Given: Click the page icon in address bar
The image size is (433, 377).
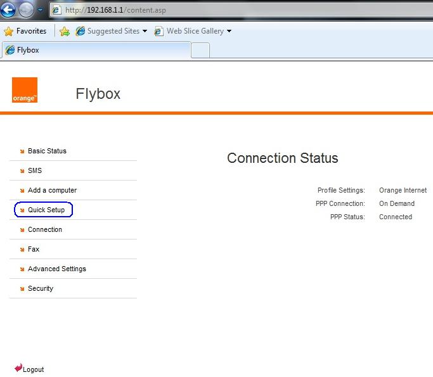Looking at the screenshot, I should click(x=56, y=10).
